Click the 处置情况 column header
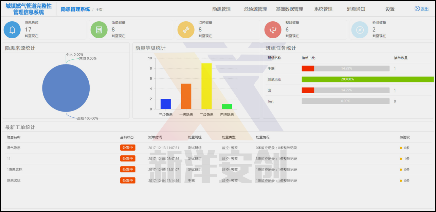Image resolution: width=436 pixels, height=212 pixels. tap(263, 137)
